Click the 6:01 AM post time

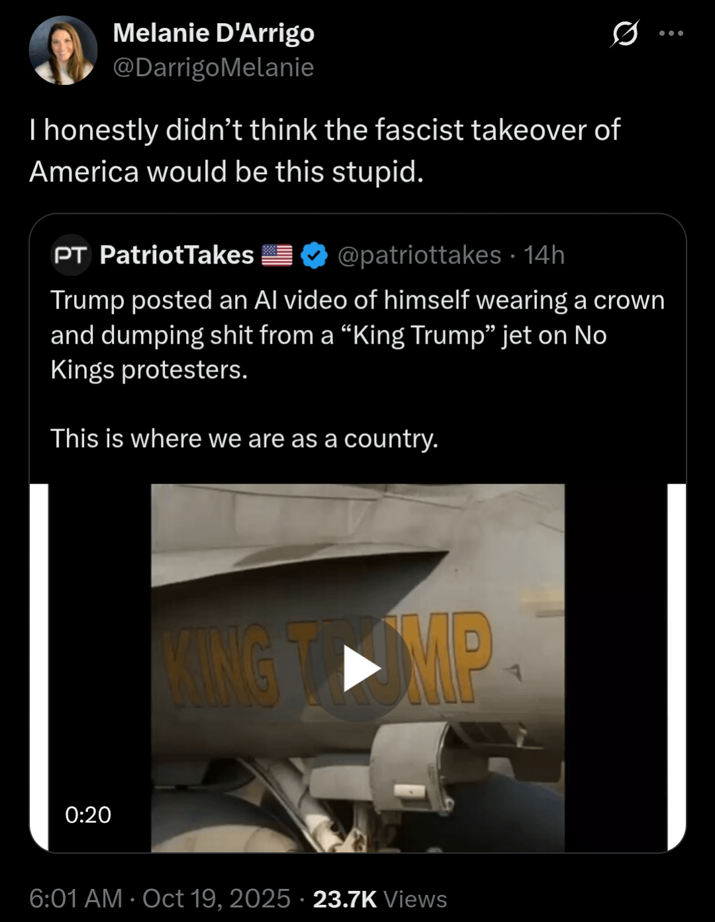(x=75, y=899)
